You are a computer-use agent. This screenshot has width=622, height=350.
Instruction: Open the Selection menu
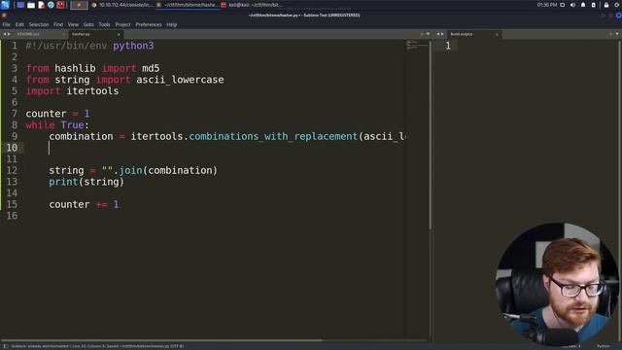point(39,24)
